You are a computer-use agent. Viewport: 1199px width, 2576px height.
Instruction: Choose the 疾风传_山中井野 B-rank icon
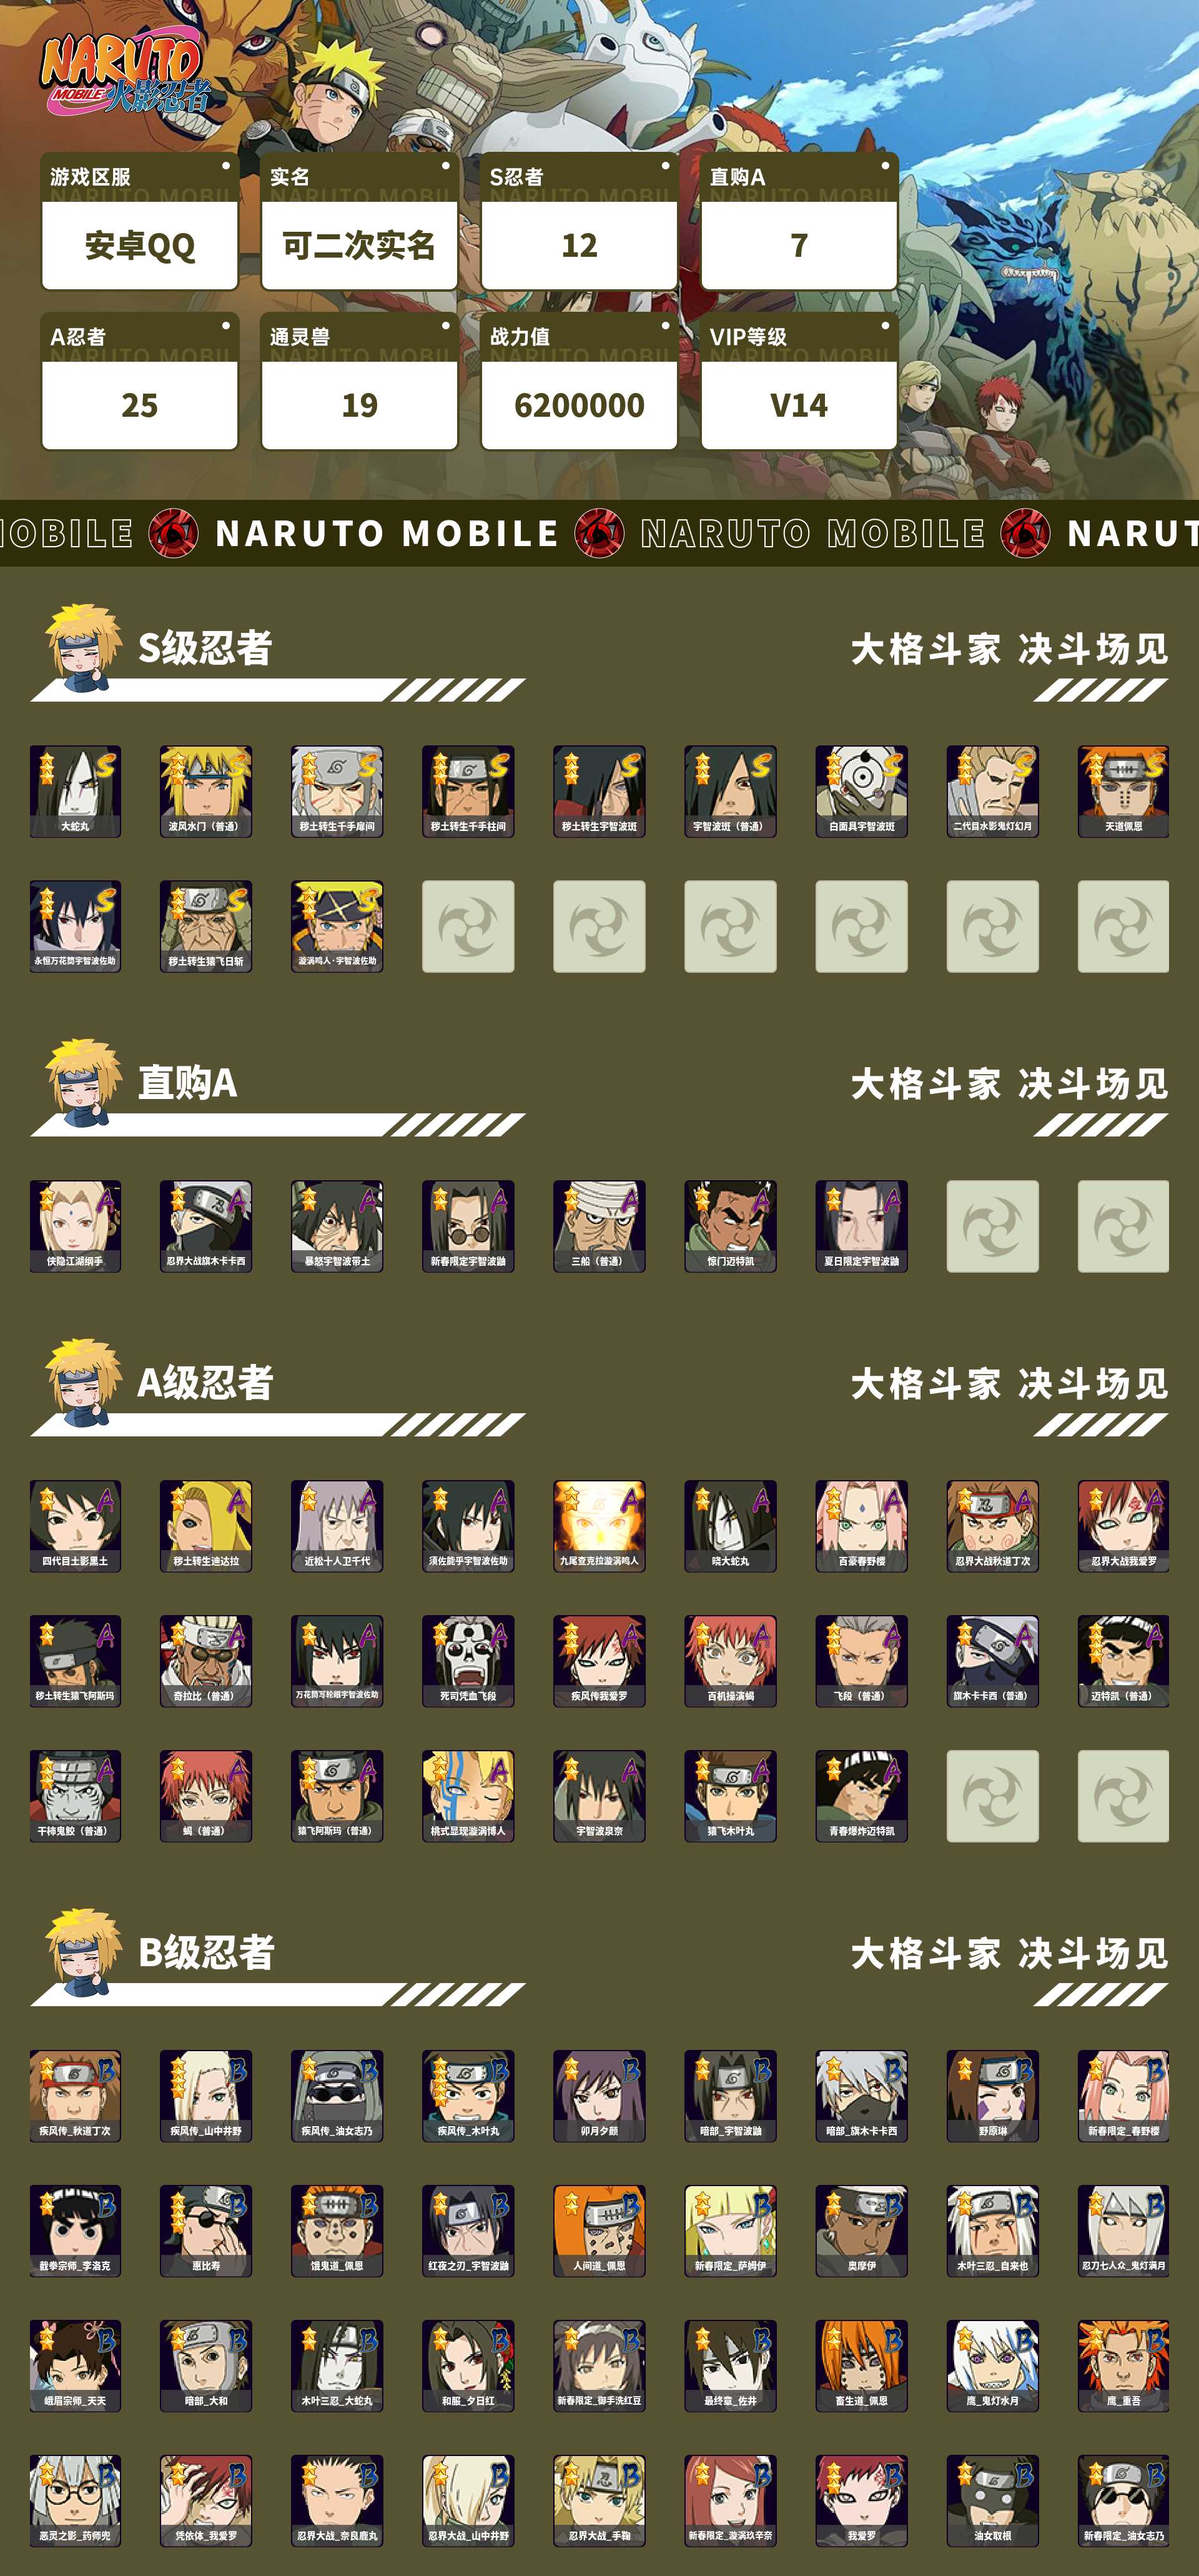click(x=206, y=2096)
